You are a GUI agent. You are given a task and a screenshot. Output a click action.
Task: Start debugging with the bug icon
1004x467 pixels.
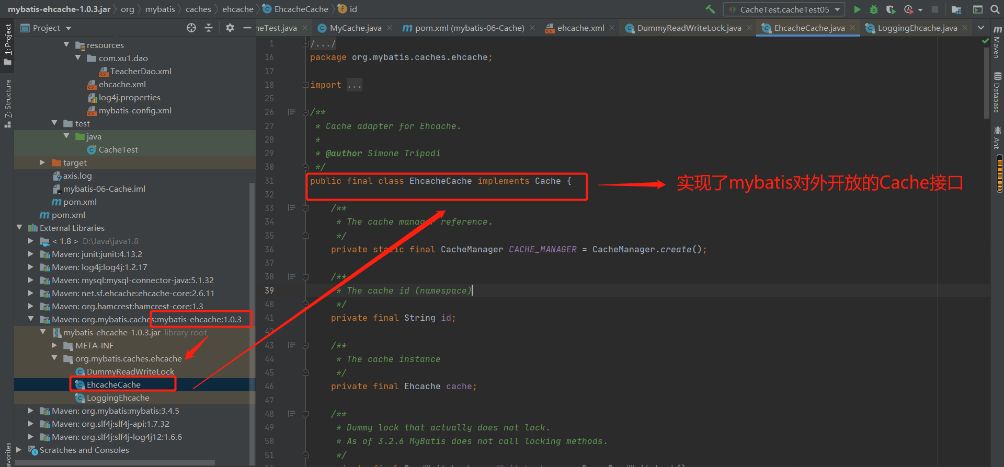click(x=873, y=9)
